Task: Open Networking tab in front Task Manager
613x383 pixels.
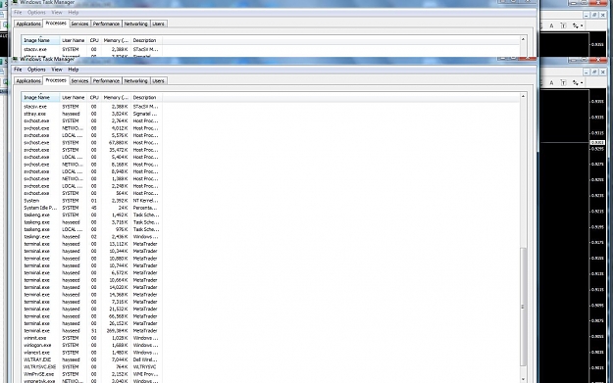Action: click(136, 81)
